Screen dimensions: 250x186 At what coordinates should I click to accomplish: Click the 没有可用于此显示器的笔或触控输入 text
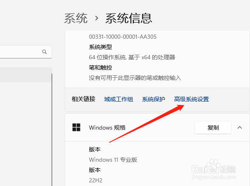pos(135,78)
